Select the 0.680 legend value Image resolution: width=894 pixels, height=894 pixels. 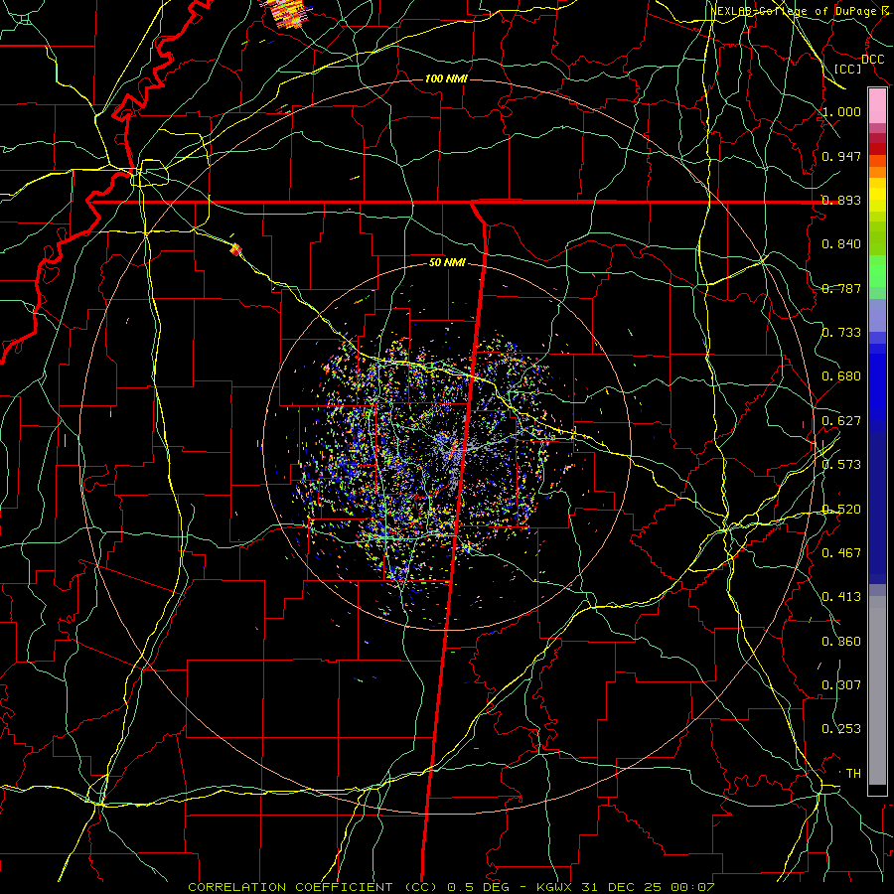click(841, 376)
